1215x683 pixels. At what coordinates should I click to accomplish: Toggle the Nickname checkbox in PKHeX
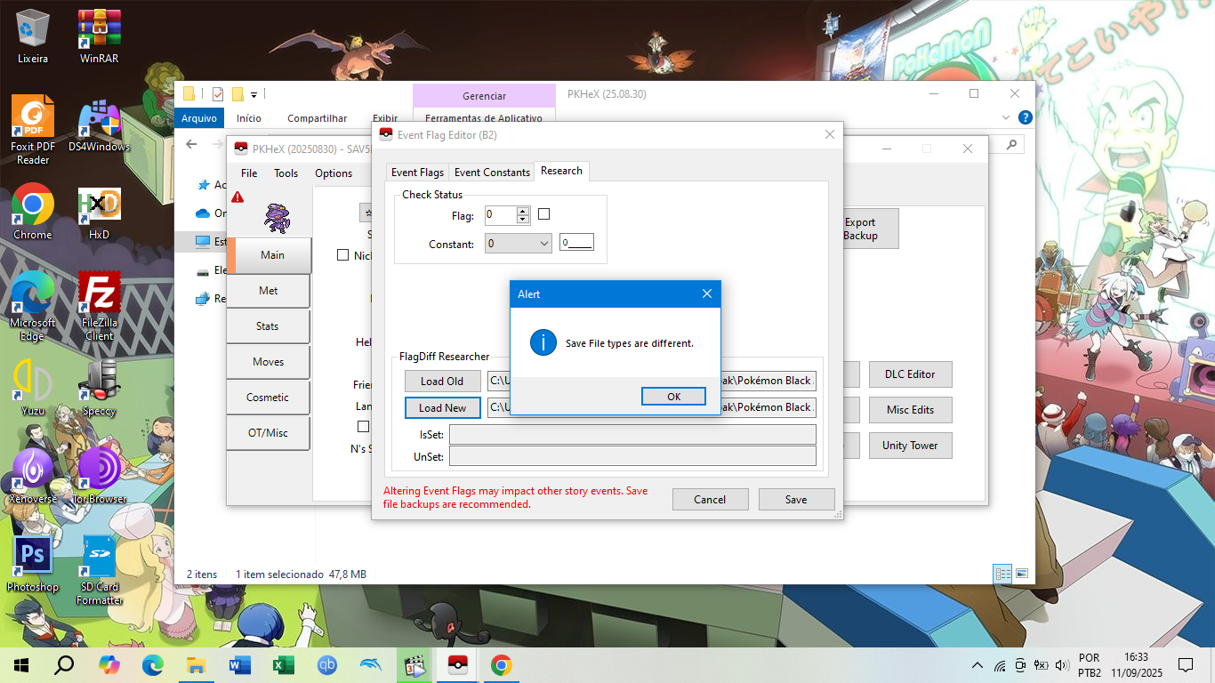point(343,255)
